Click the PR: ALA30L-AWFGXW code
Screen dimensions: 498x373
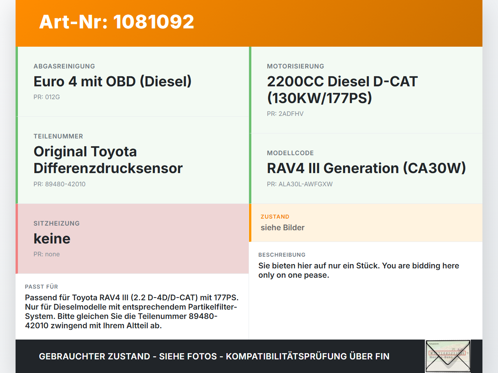[x=300, y=184]
